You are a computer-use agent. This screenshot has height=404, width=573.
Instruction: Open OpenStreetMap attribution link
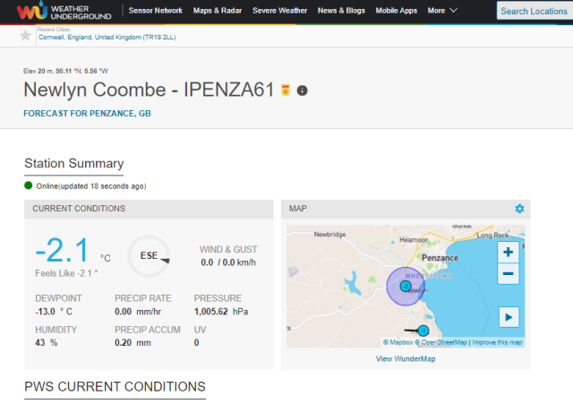tap(440, 342)
